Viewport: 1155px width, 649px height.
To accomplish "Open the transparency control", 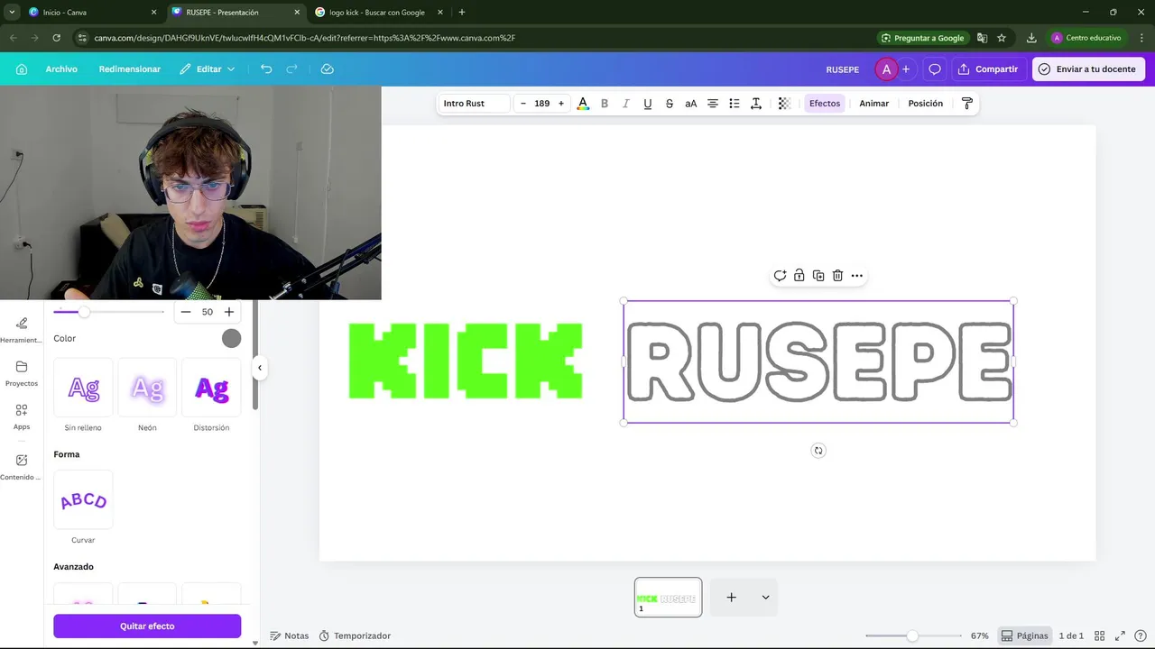I will (784, 104).
